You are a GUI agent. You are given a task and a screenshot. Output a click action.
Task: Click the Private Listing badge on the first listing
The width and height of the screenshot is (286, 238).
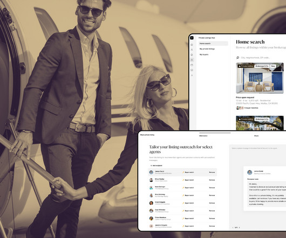coord(246,66)
